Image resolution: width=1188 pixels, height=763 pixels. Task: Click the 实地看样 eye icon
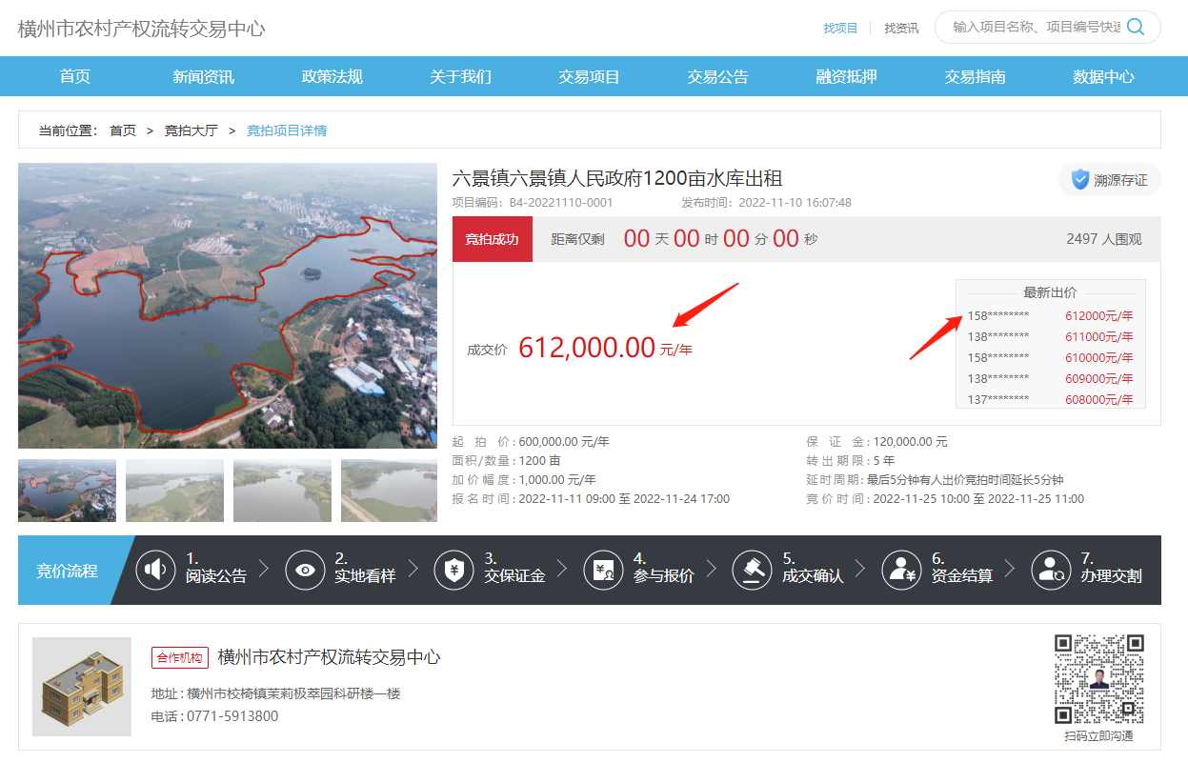305,570
